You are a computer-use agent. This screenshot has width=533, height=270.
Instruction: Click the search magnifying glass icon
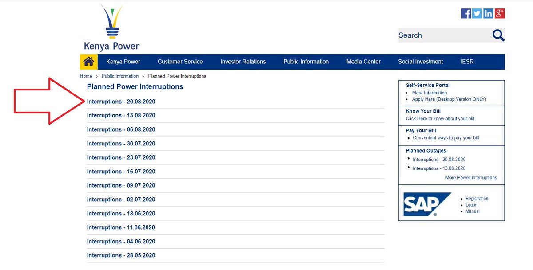498,35
